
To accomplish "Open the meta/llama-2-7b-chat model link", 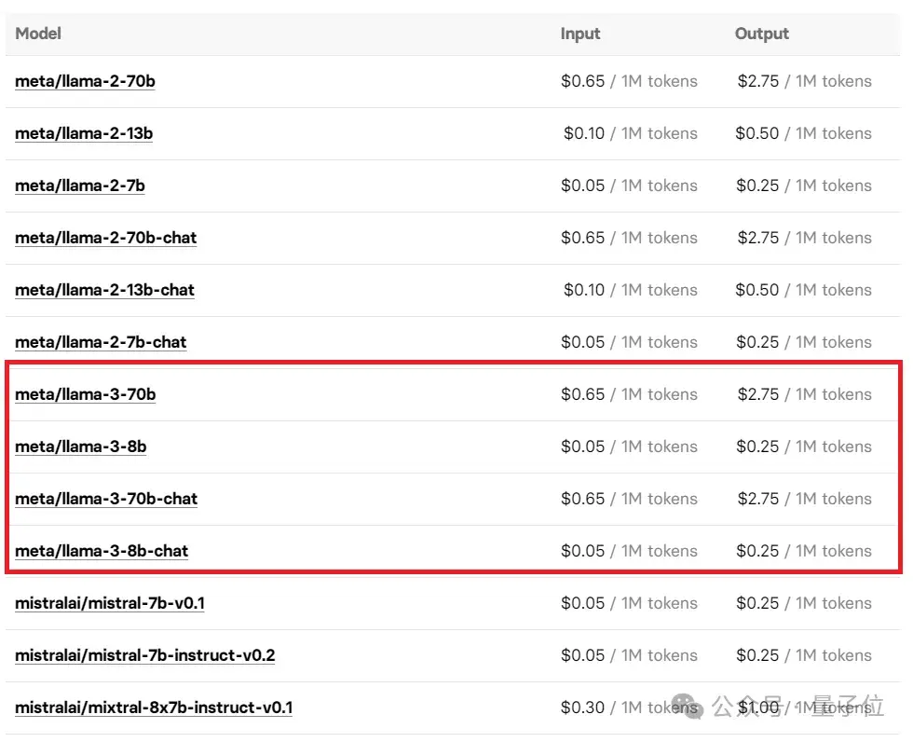I will coord(101,342).
